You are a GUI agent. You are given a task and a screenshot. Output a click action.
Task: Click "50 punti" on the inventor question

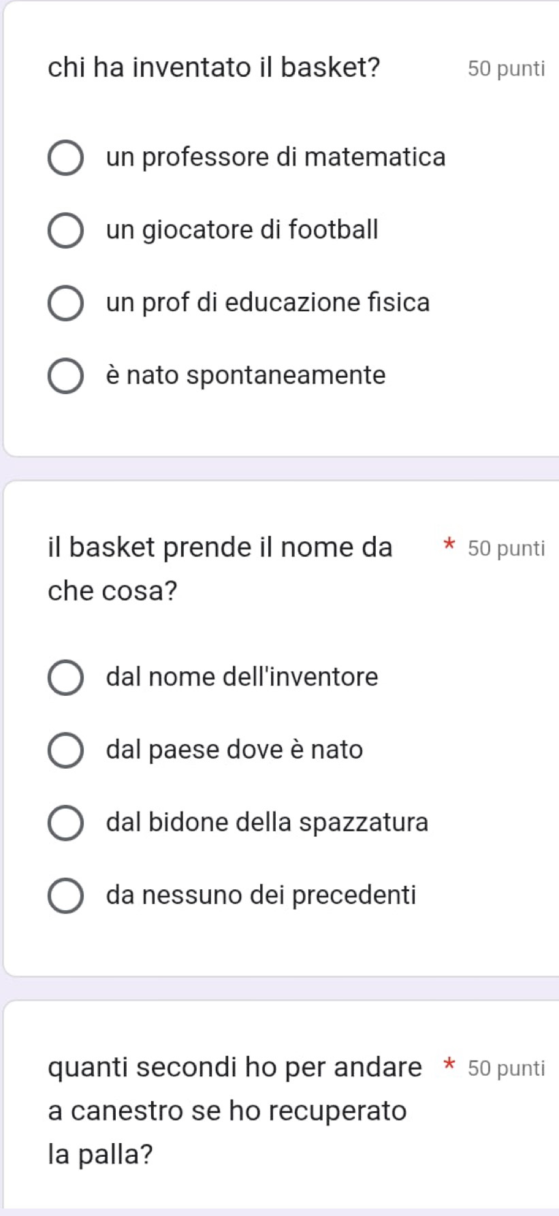coord(507,69)
